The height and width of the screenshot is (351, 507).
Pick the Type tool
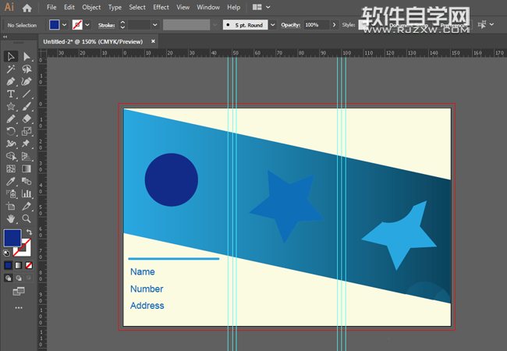point(11,94)
